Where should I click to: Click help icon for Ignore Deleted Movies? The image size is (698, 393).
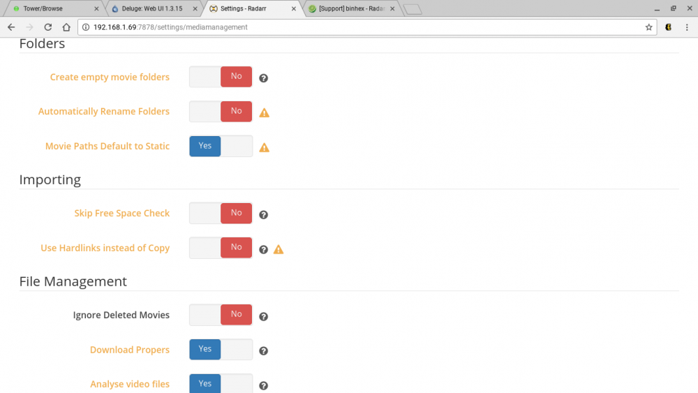click(x=264, y=316)
